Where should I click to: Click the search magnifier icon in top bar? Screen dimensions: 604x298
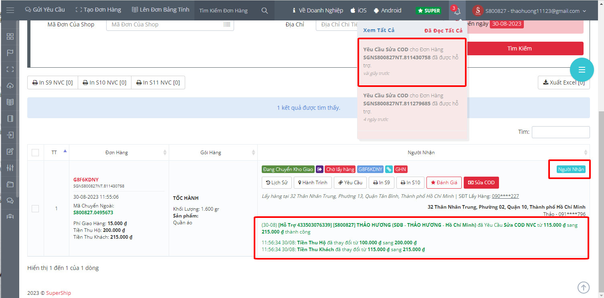265,10
